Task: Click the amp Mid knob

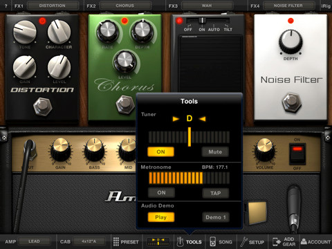Action: pyautogui.click(x=127, y=149)
